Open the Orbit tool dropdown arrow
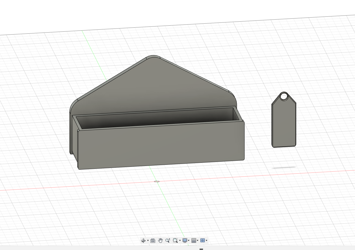 pyautogui.click(x=148, y=240)
